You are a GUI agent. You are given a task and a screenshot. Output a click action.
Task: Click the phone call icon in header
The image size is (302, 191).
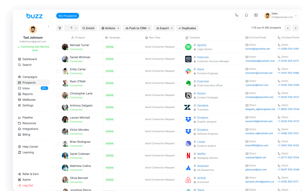coord(237,15)
